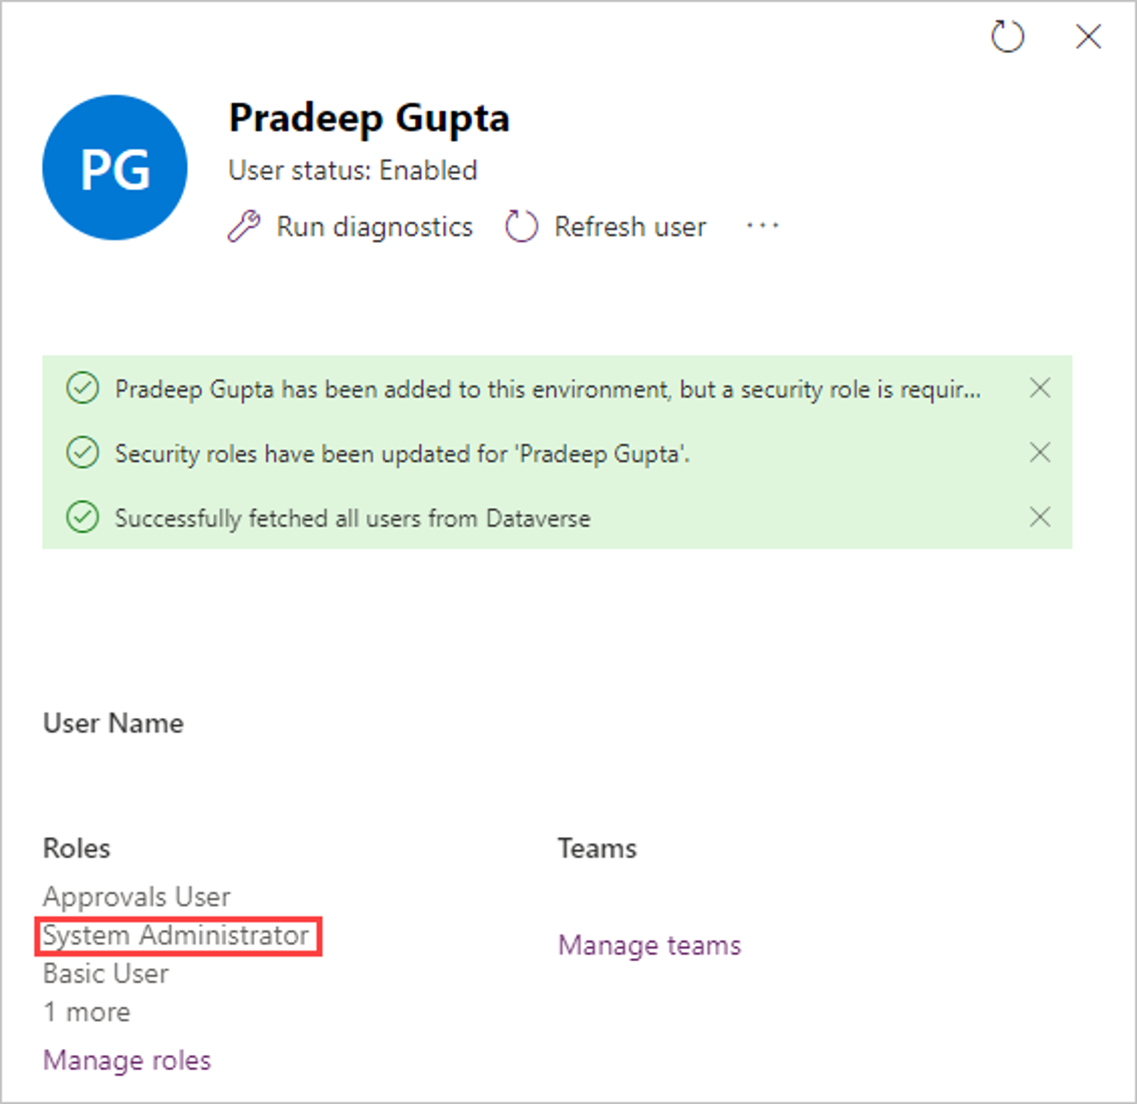
Task: Expand the '1 more' roles entry
Action: (x=87, y=1012)
